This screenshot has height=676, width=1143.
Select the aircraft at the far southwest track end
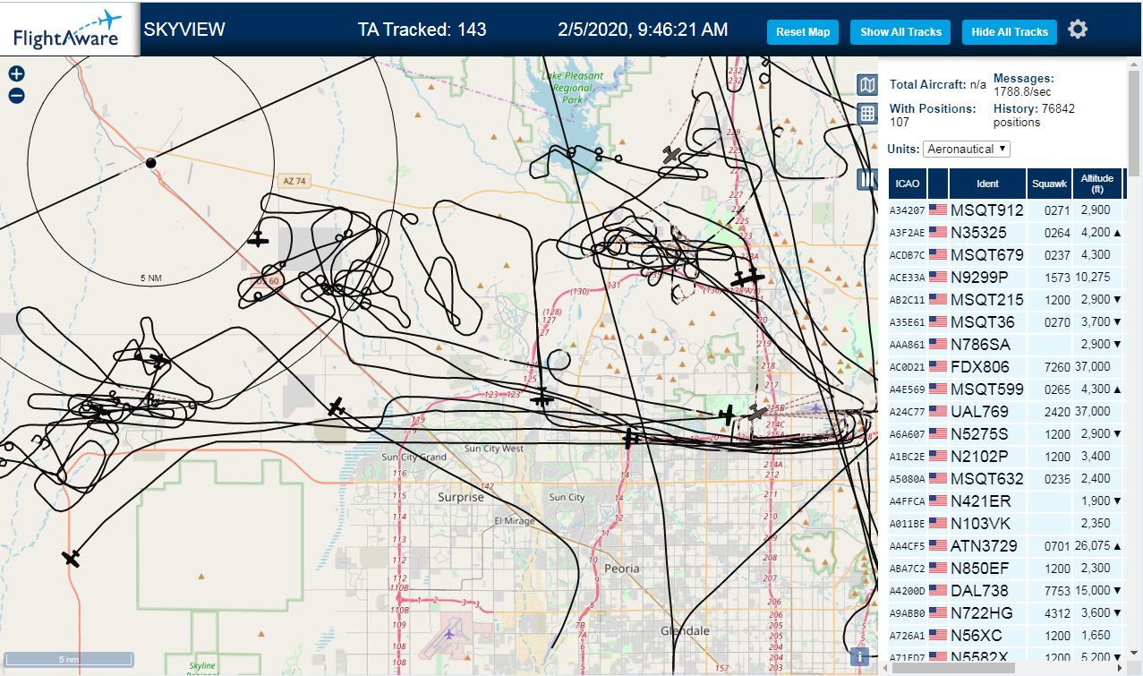point(71,558)
